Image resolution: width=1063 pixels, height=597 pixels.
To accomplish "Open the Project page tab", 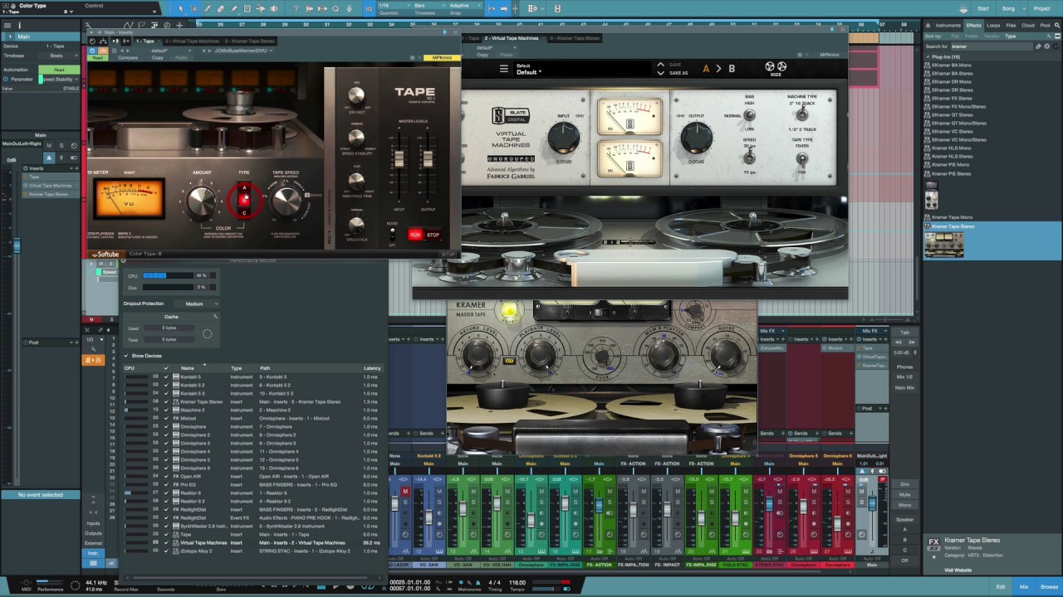I will tap(1041, 8).
